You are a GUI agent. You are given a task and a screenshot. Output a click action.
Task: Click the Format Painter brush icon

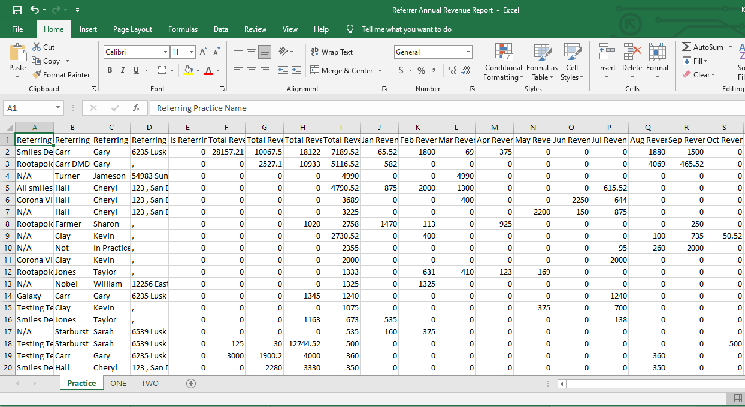37,75
